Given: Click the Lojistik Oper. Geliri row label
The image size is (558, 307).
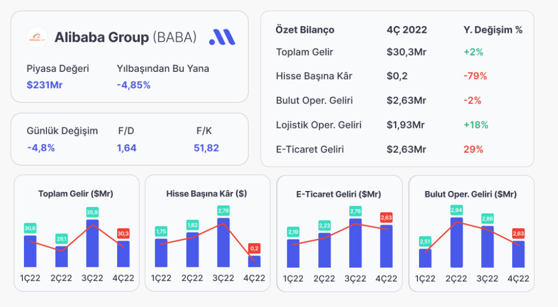Looking at the screenshot, I should tap(319, 125).
